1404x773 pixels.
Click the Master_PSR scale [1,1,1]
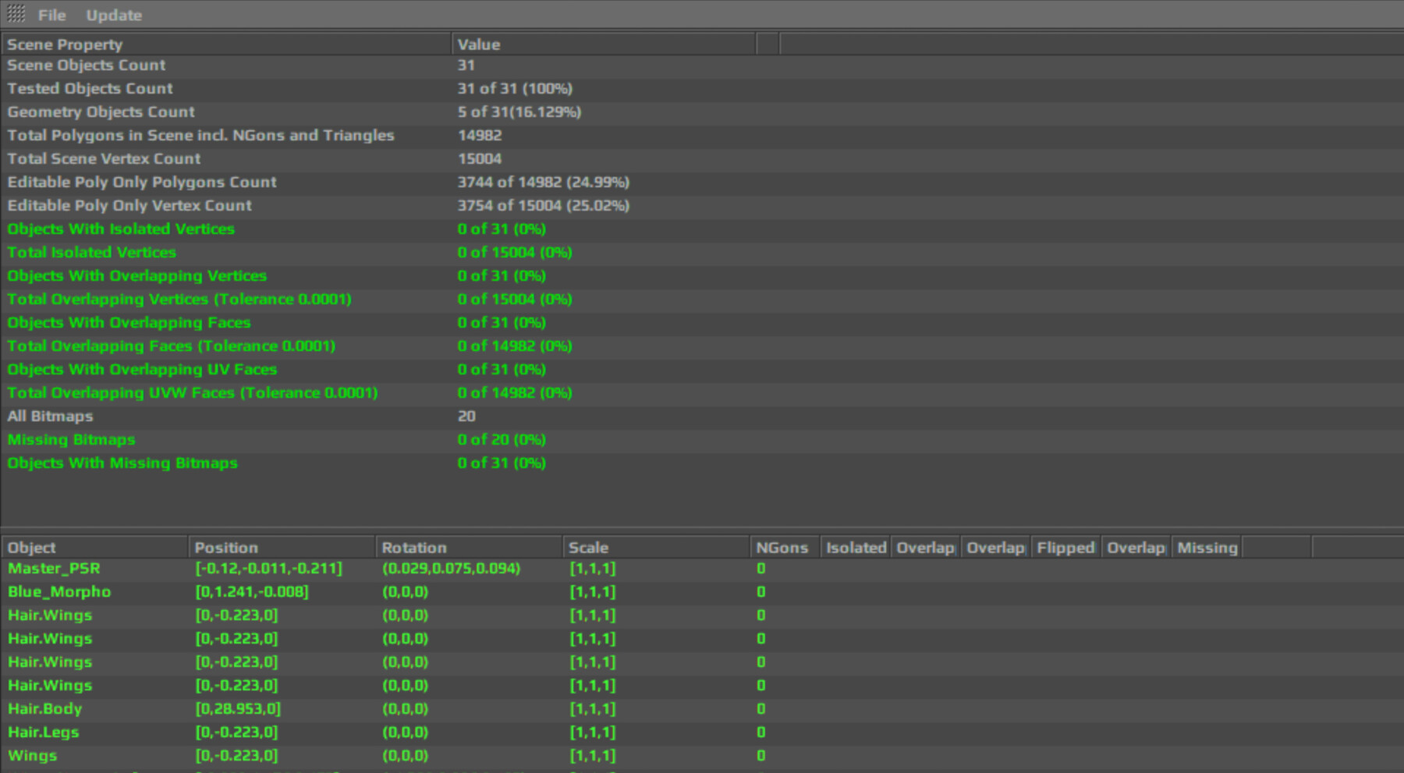coord(592,569)
